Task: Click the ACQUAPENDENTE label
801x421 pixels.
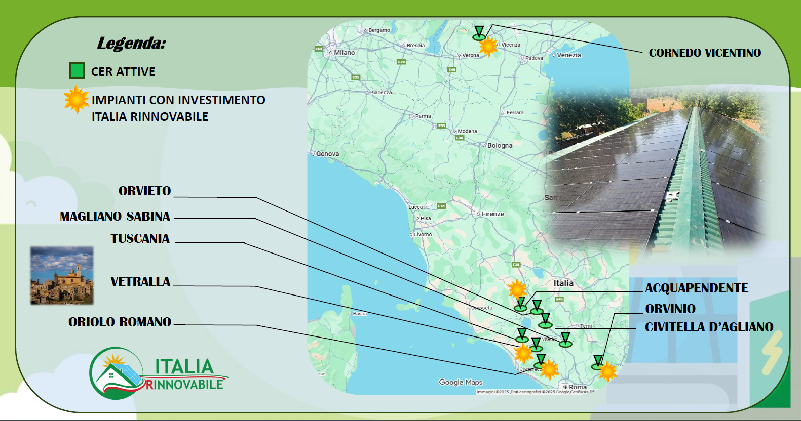Action: point(697,288)
